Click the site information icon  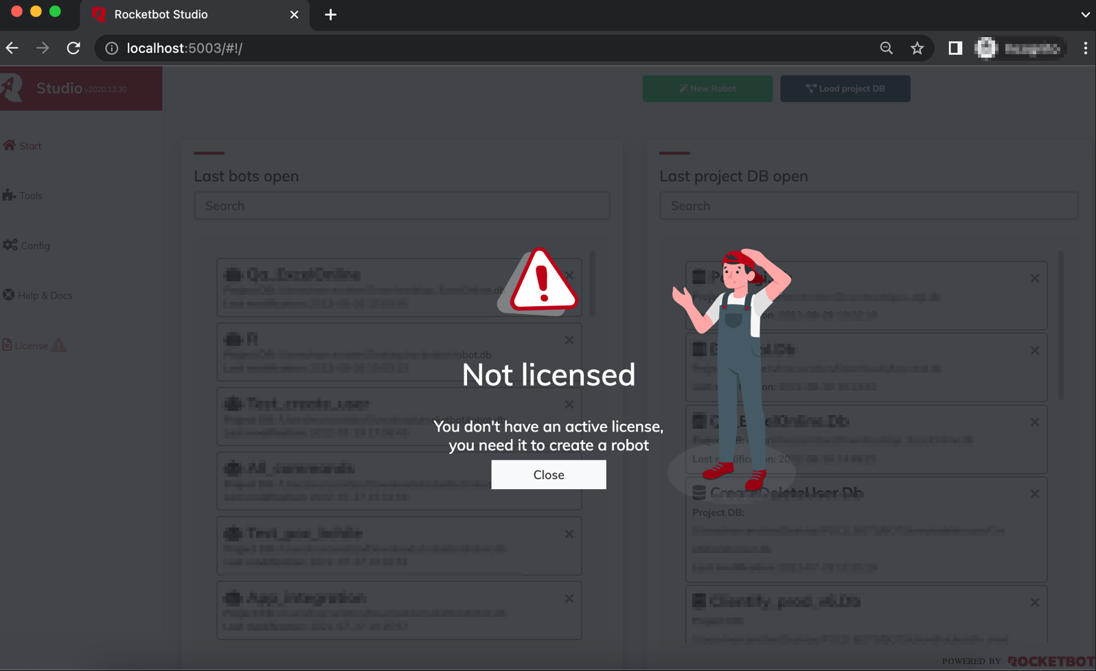click(x=111, y=48)
